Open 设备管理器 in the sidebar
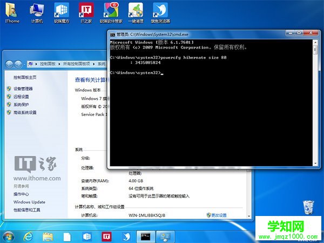 (23, 89)
